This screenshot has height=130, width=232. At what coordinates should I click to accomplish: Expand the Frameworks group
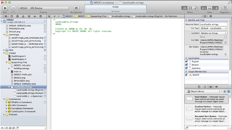tap(4, 99)
